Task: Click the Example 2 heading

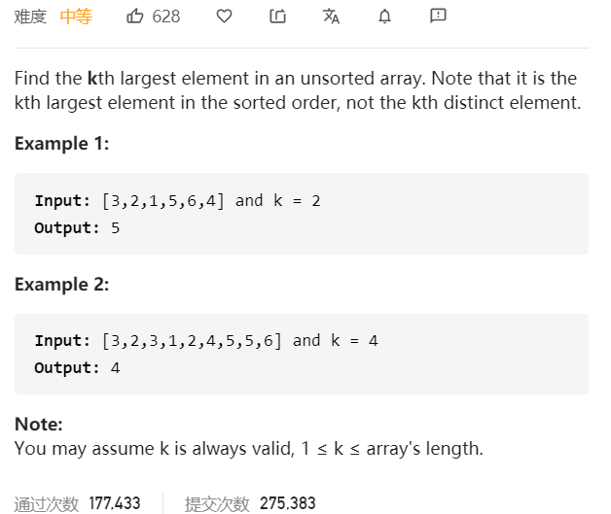Action: (62, 285)
